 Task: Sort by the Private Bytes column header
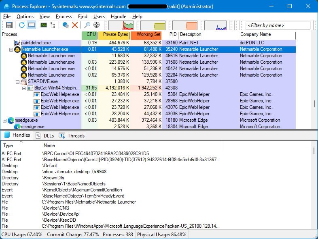[x=114, y=35]
